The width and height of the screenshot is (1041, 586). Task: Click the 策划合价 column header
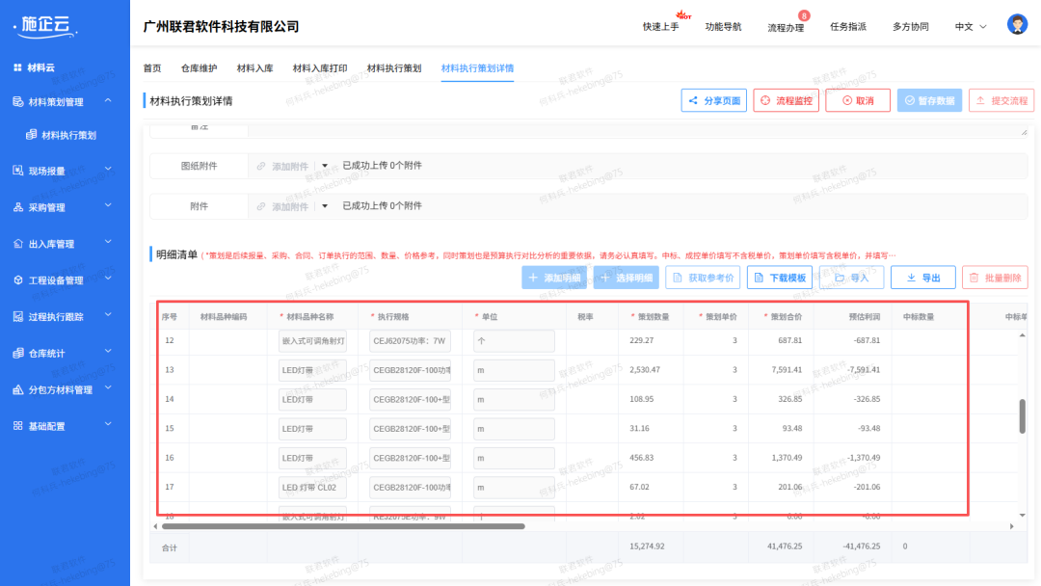(787, 317)
